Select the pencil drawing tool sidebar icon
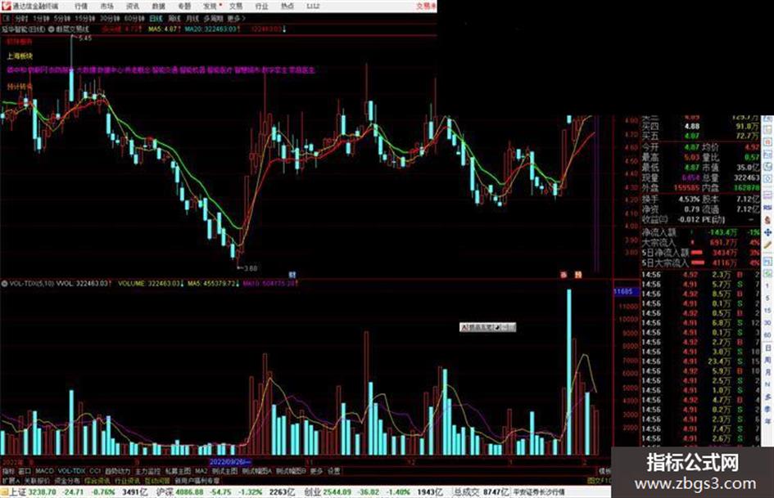Screen dimensions: 774x498 (767, 245)
